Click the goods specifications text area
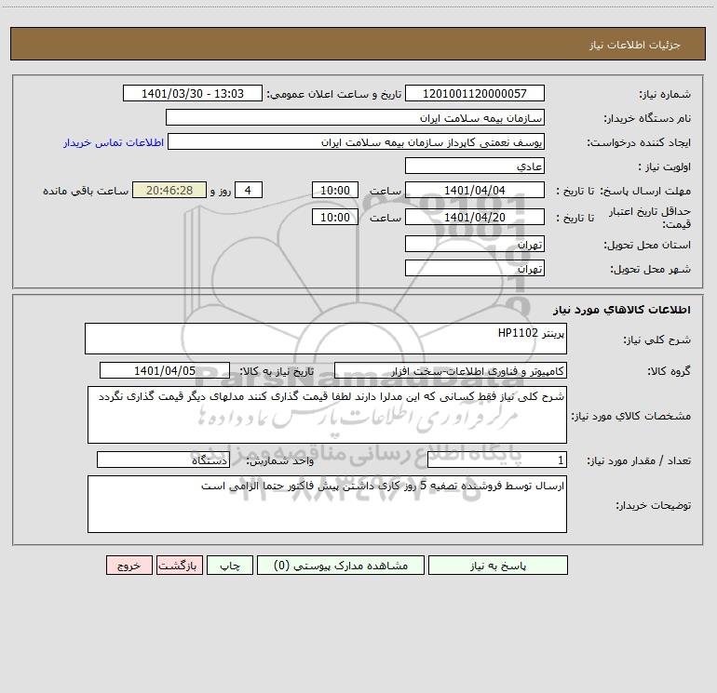This screenshot has width=717, height=693. click(327, 415)
